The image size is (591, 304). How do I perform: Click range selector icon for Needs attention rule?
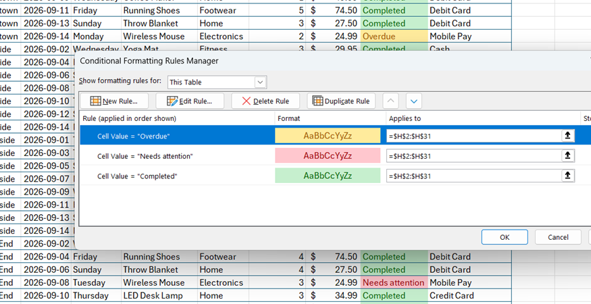tap(567, 155)
